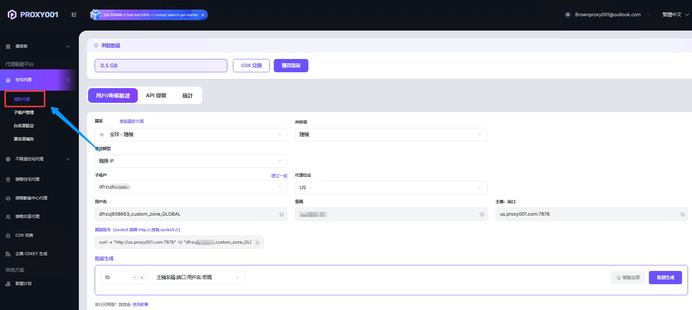Click the 企業 CDKEY 生成 building icon
Screen dimensions: 692x310
(8, 254)
